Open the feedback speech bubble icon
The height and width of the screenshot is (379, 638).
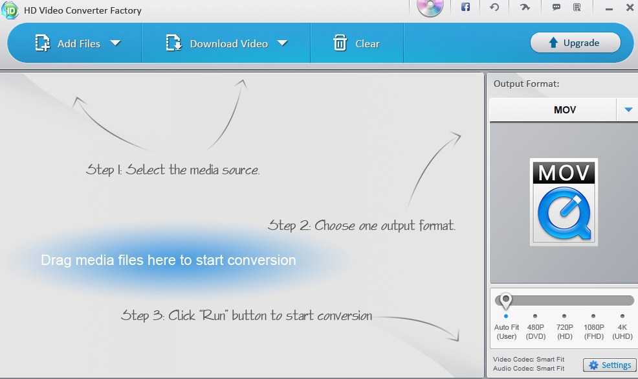(556, 7)
